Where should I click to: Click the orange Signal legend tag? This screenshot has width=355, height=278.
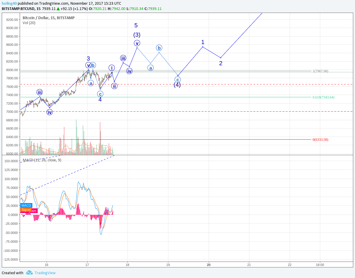26,210
